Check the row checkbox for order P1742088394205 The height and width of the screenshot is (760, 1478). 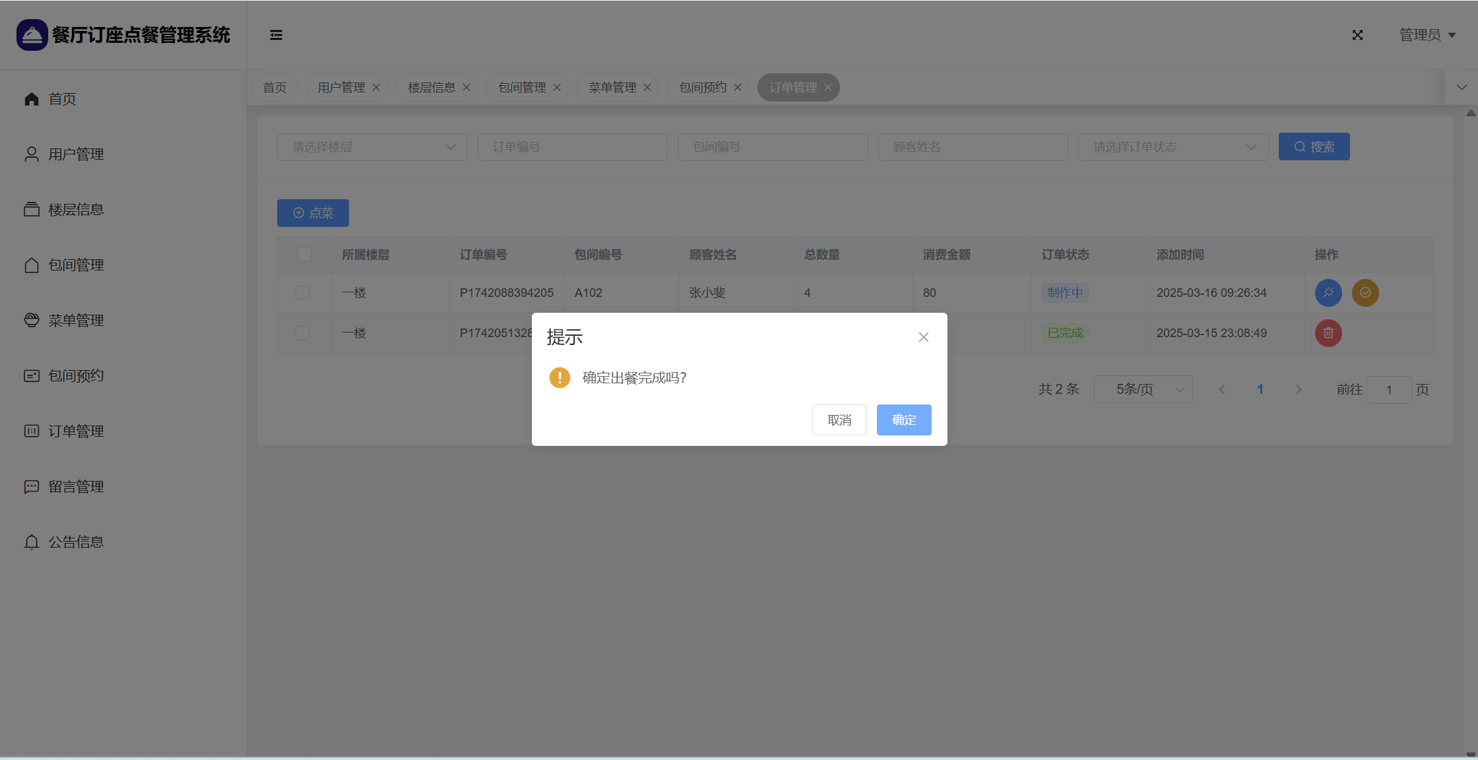[x=303, y=293]
